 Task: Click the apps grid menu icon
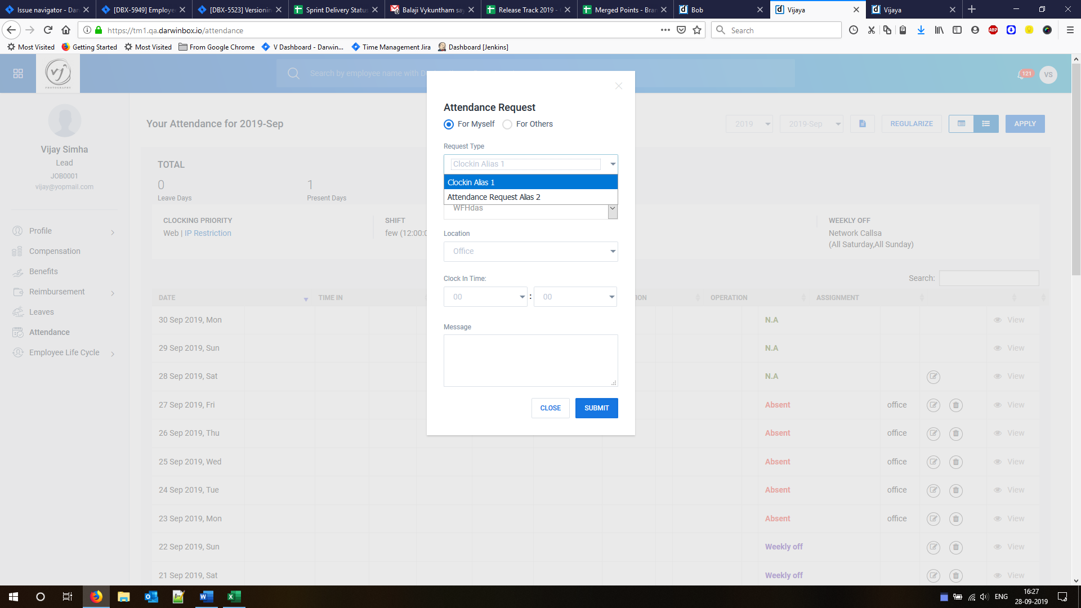coord(18,74)
